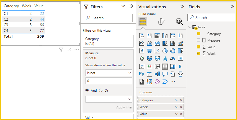Toggle the Category field checkbox

coord(199,34)
